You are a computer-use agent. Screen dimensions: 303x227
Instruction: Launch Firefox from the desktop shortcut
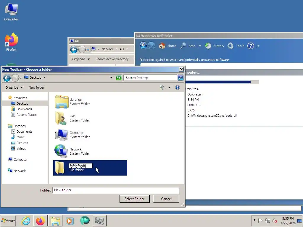(x=11, y=42)
